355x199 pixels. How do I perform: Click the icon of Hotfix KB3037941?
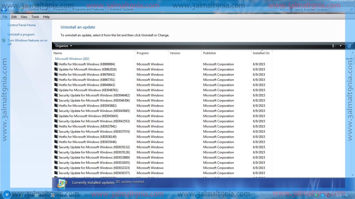[x=56, y=126]
